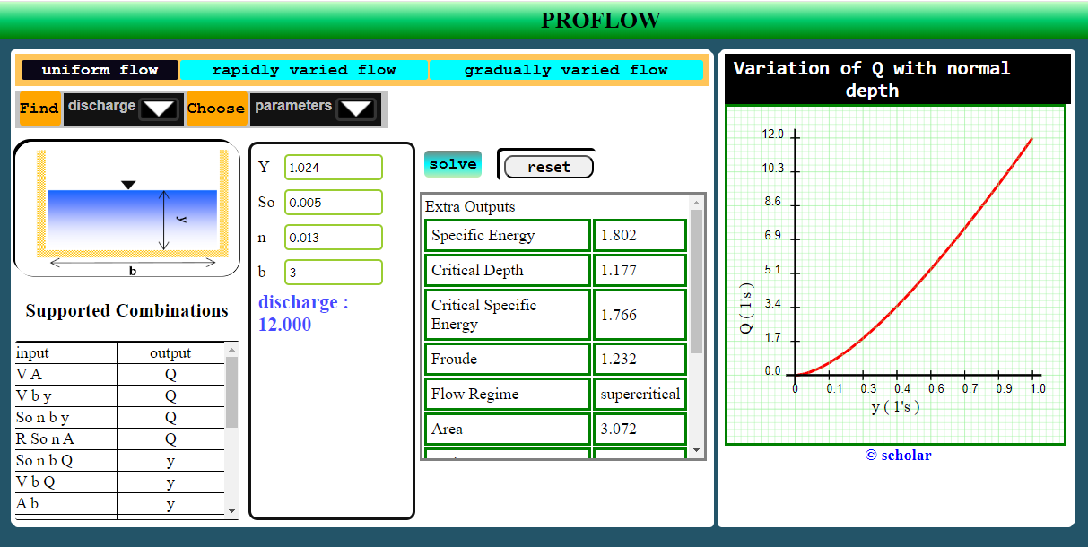Click the Manning's n input field
This screenshot has height=547, width=1088.
[x=333, y=237]
